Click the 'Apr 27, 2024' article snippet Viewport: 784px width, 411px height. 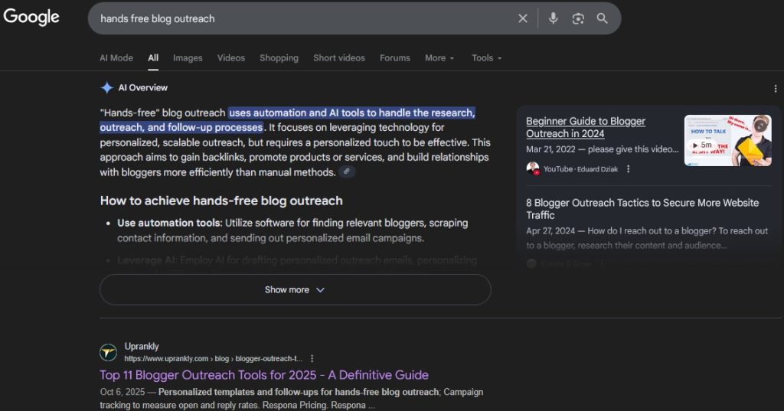pyautogui.click(x=646, y=238)
